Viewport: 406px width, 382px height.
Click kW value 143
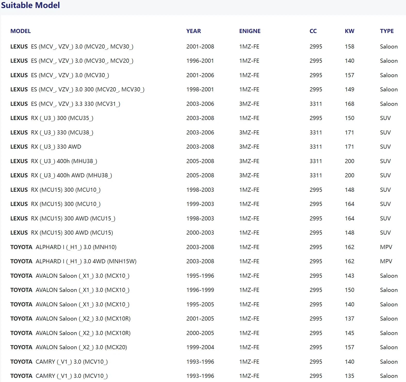tap(350, 276)
